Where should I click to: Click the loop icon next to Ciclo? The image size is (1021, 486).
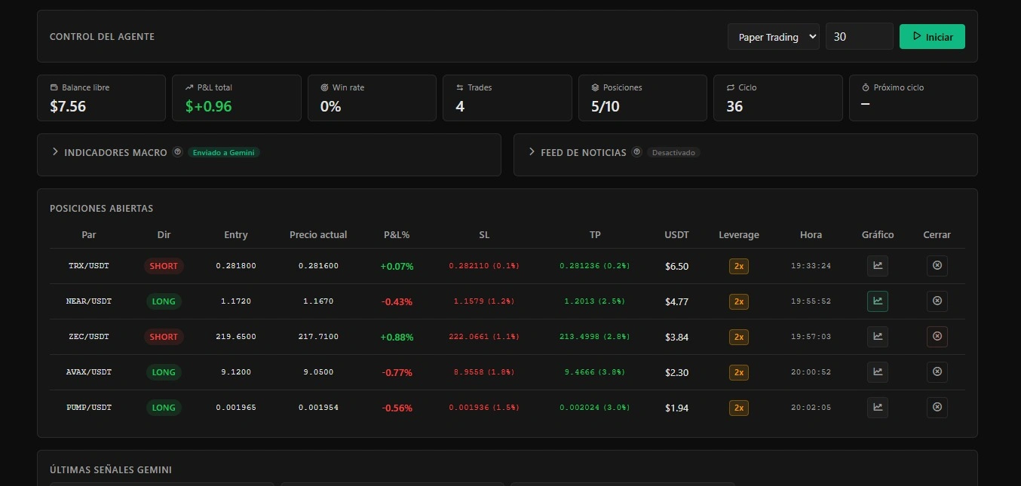click(x=731, y=87)
